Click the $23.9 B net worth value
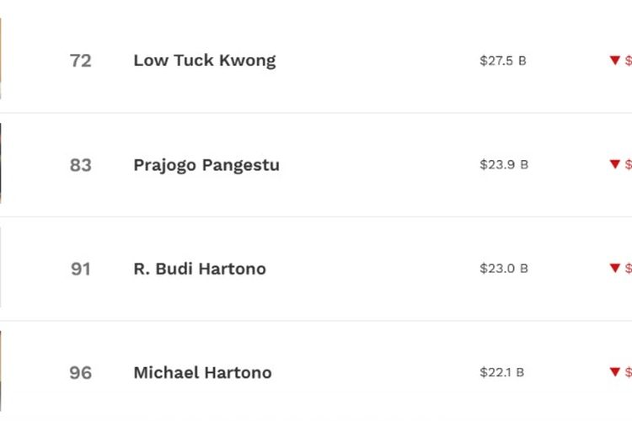The image size is (632, 421). 504,165
